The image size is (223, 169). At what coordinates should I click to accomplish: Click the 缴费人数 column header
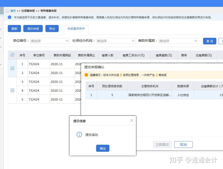tap(108, 55)
